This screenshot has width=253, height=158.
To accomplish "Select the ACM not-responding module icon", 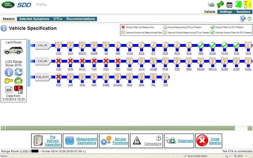I will 58,61.
